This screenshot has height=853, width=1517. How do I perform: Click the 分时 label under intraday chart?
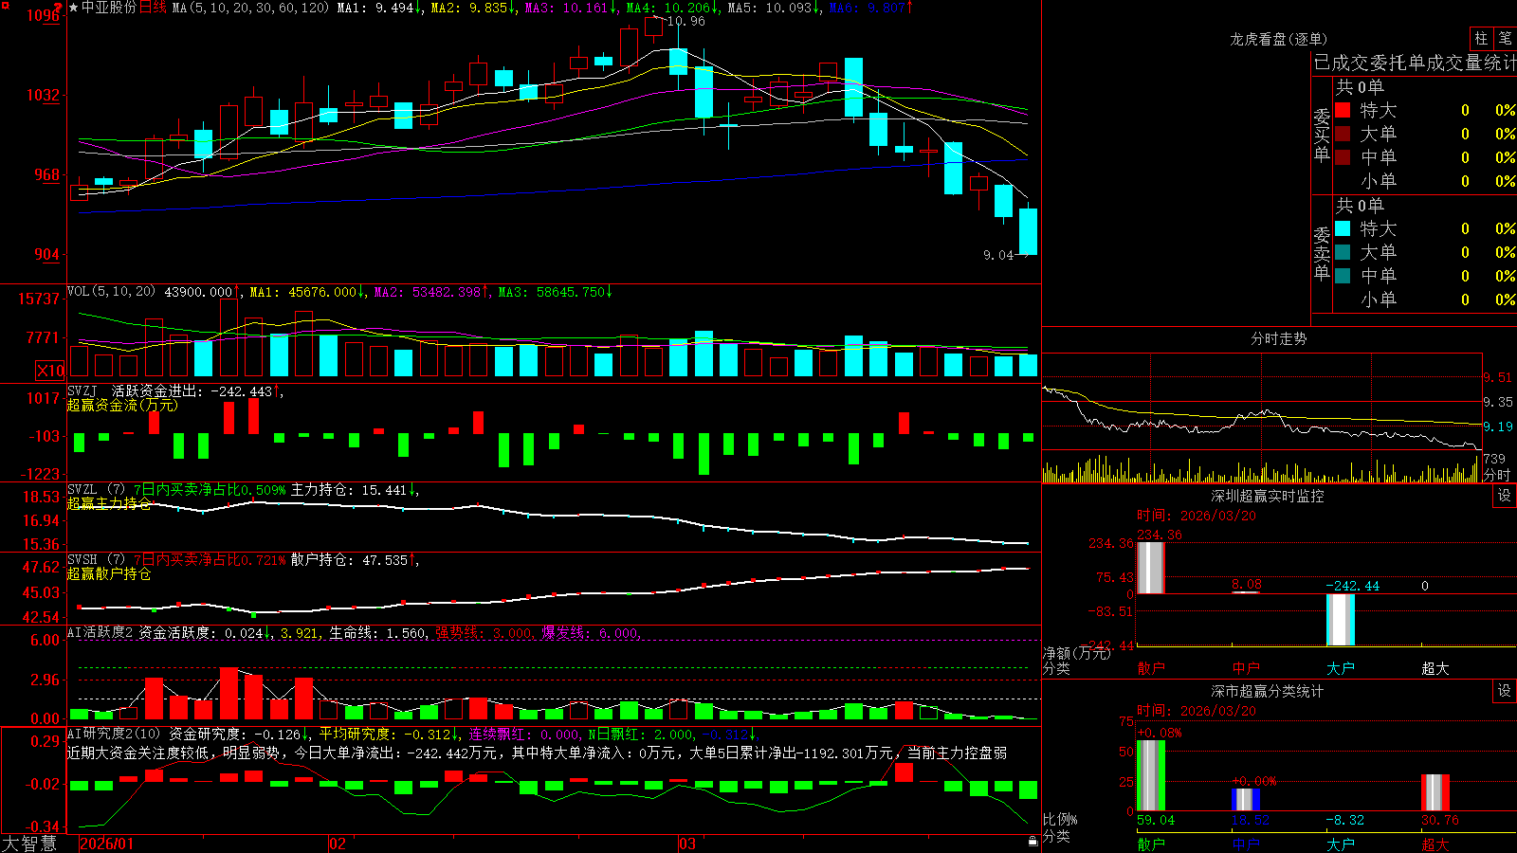[x=1497, y=475]
